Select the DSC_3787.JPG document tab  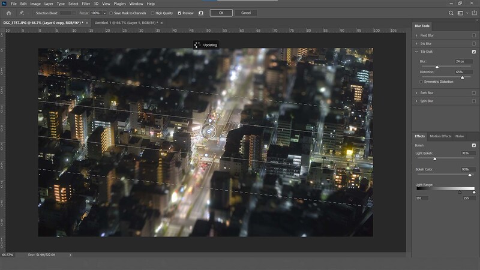43,23
